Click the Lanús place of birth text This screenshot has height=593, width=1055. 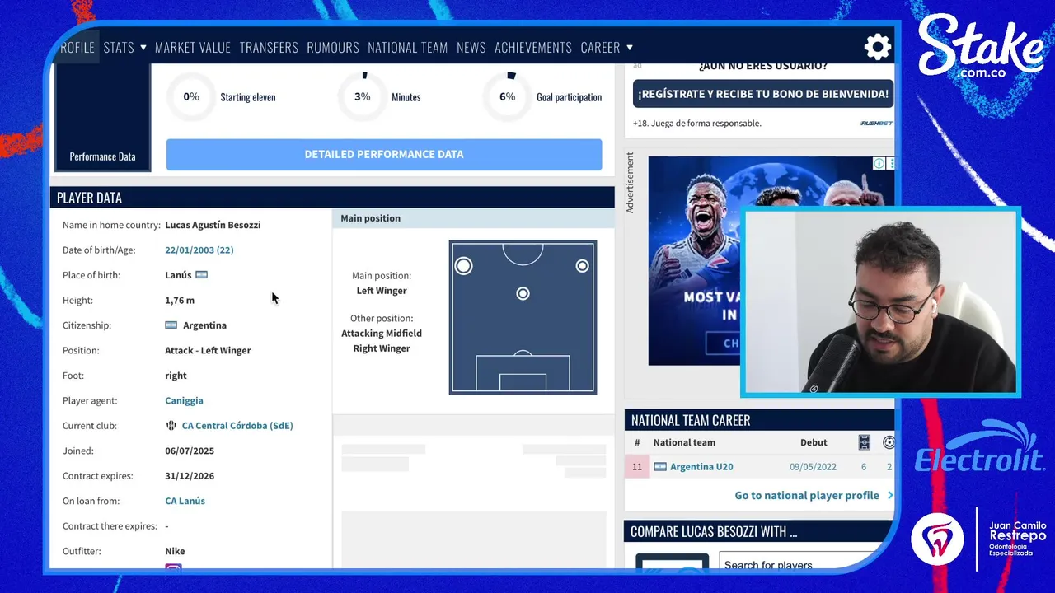tap(178, 275)
